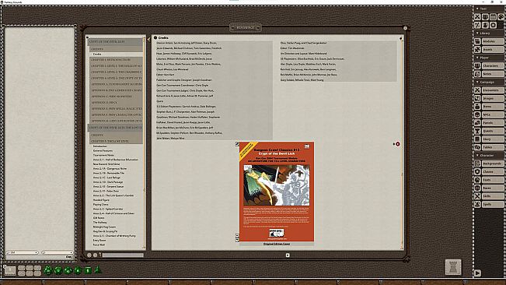Open the Colors palette tool icon
The image size is (506, 285).
501,17
